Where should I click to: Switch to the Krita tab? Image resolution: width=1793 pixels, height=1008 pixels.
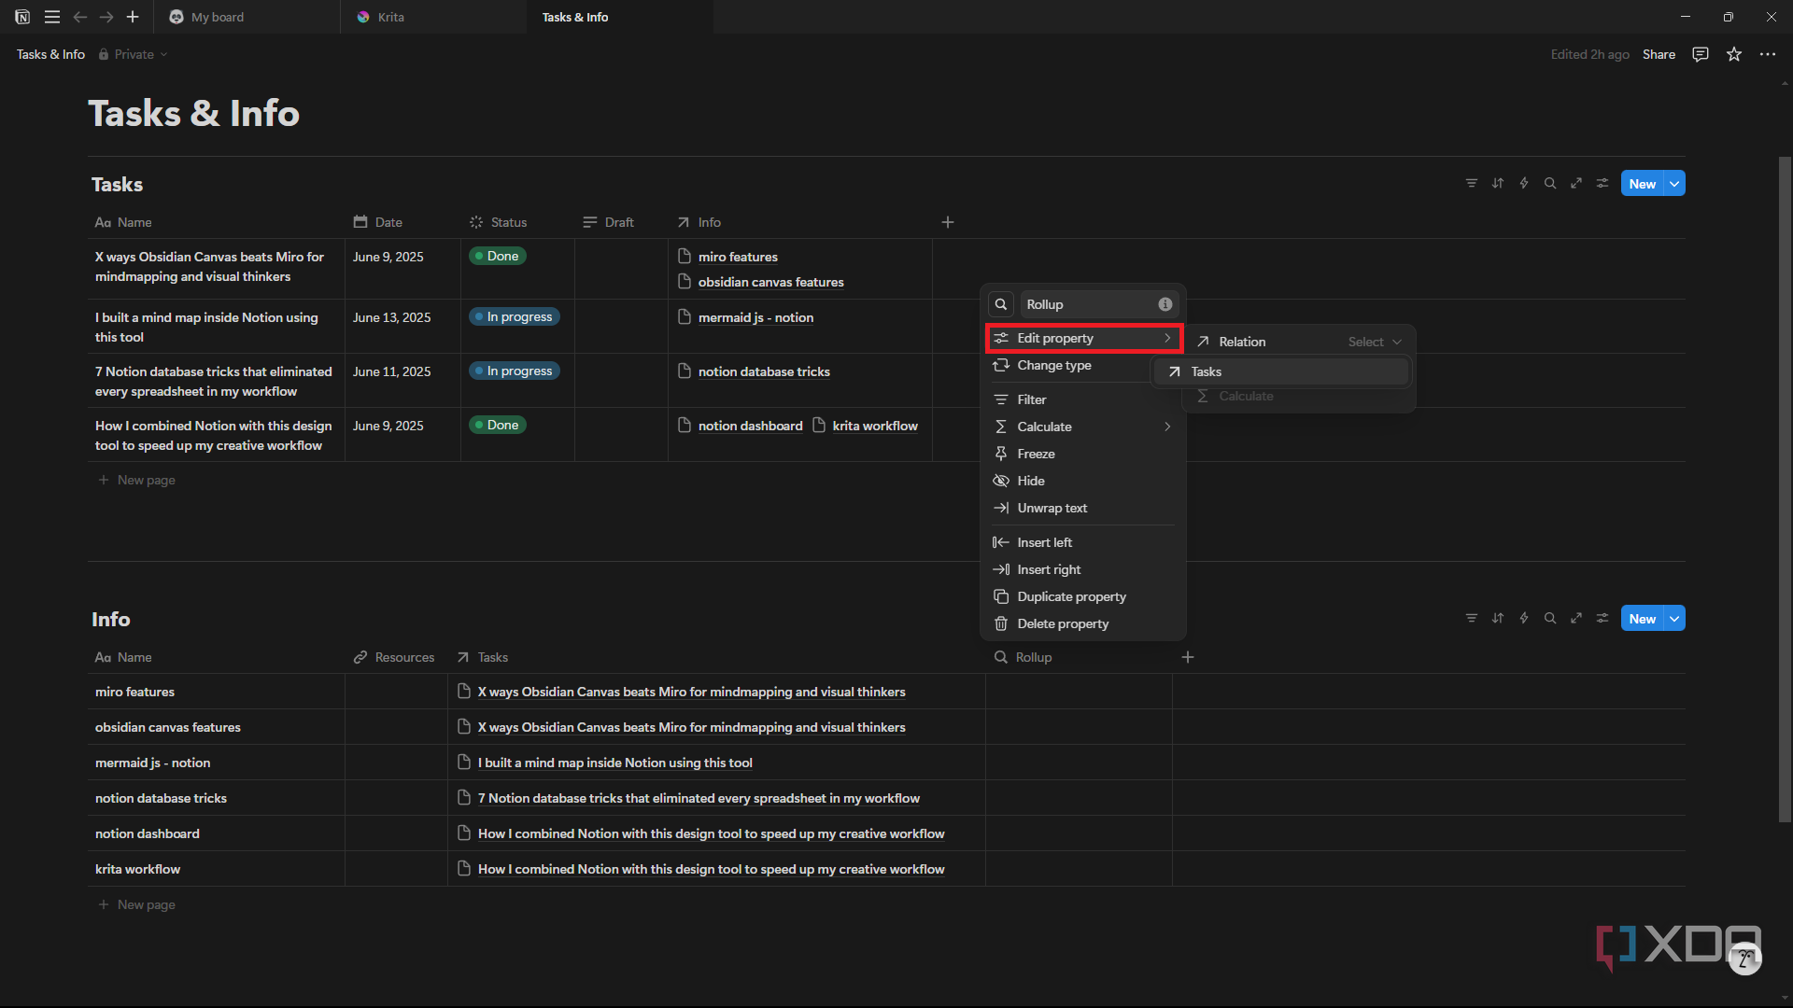(433, 17)
